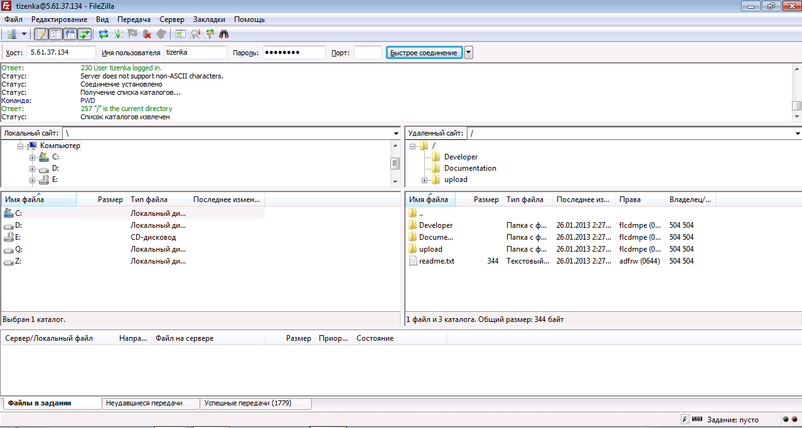Search remote files with binoculars icon
This screenshot has width=802, height=428.
(224, 34)
